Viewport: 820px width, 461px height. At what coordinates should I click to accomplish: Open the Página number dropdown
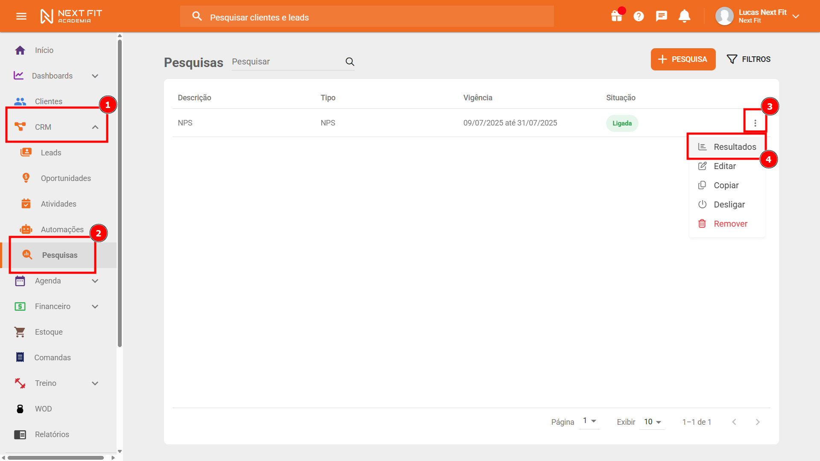(x=589, y=421)
